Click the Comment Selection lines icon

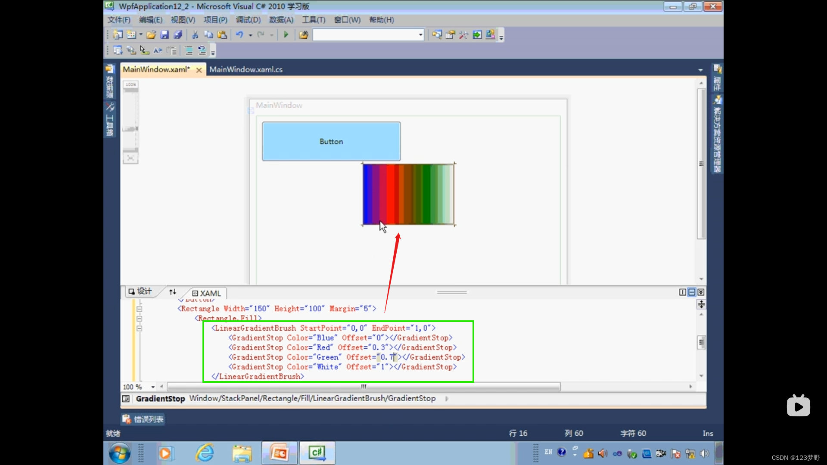click(189, 50)
